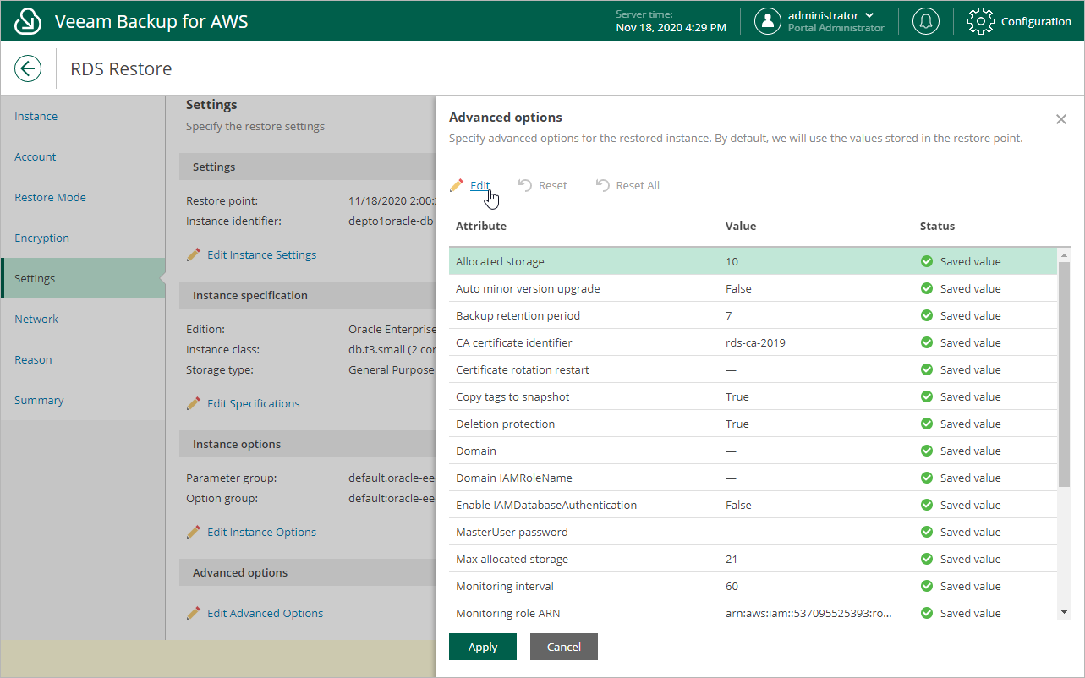This screenshot has height=678, width=1085.
Task: Click green status icon for Monitoring role ARN
Action: pos(927,613)
